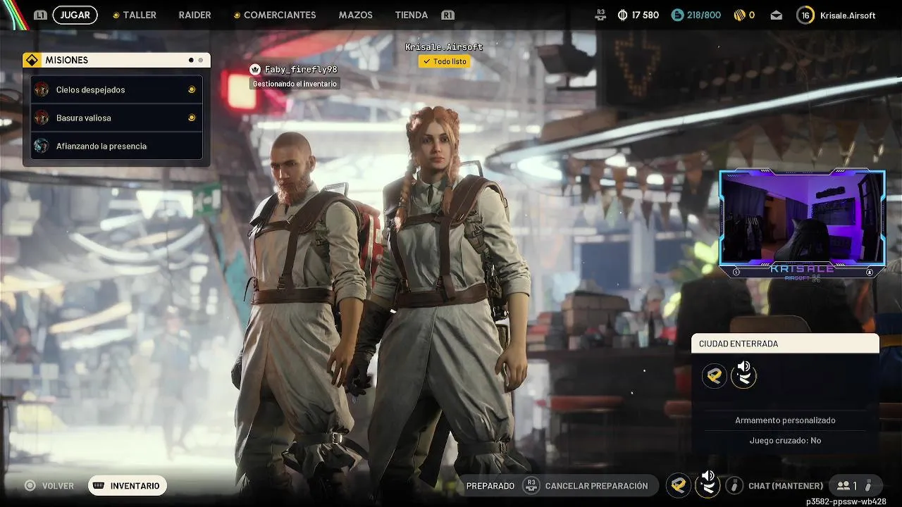Click the yellow striped token icon
Screen dimensions: 902x507
tap(739, 15)
